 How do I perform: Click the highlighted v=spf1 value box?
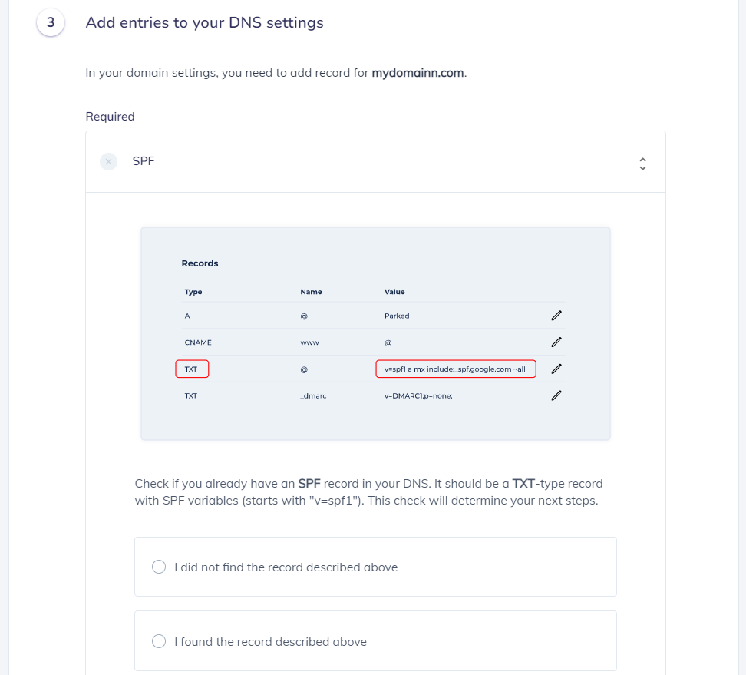456,369
